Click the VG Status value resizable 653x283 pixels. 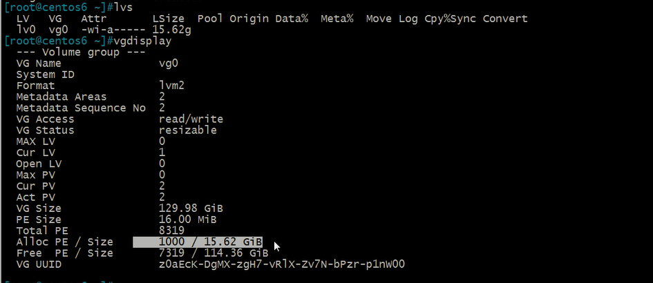pyautogui.click(x=188, y=130)
